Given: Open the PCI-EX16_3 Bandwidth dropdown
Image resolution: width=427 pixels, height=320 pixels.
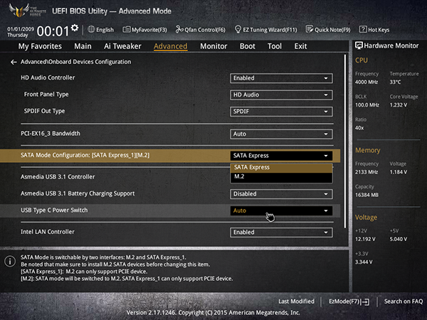Looking at the screenshot, I should [x=281, y=134].
